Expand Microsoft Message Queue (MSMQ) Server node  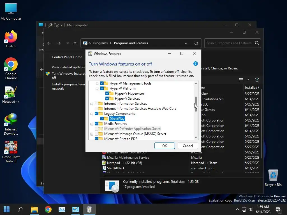click(92, 134)
